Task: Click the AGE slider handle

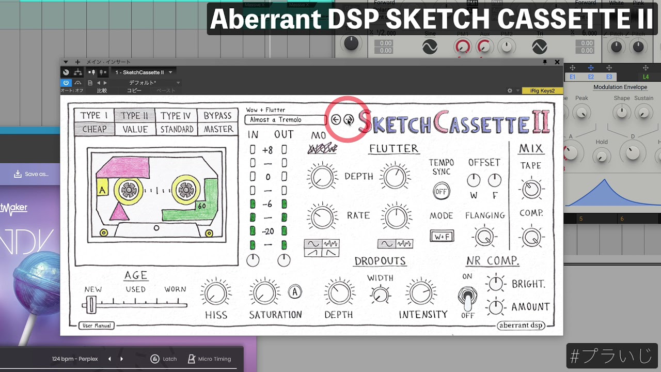Action: pyautogui.click(x=91, y=305)
